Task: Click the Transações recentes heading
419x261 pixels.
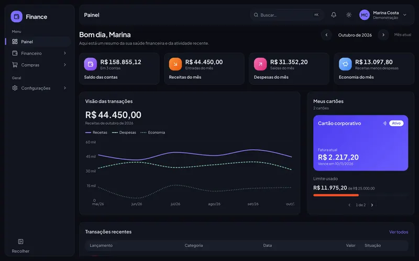Action: [108, 232]
